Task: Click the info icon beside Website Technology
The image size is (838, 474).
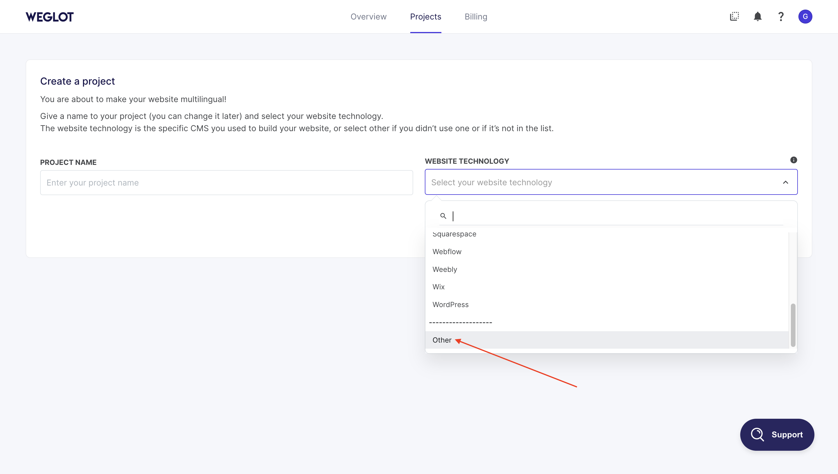Action: pos(794,160)
